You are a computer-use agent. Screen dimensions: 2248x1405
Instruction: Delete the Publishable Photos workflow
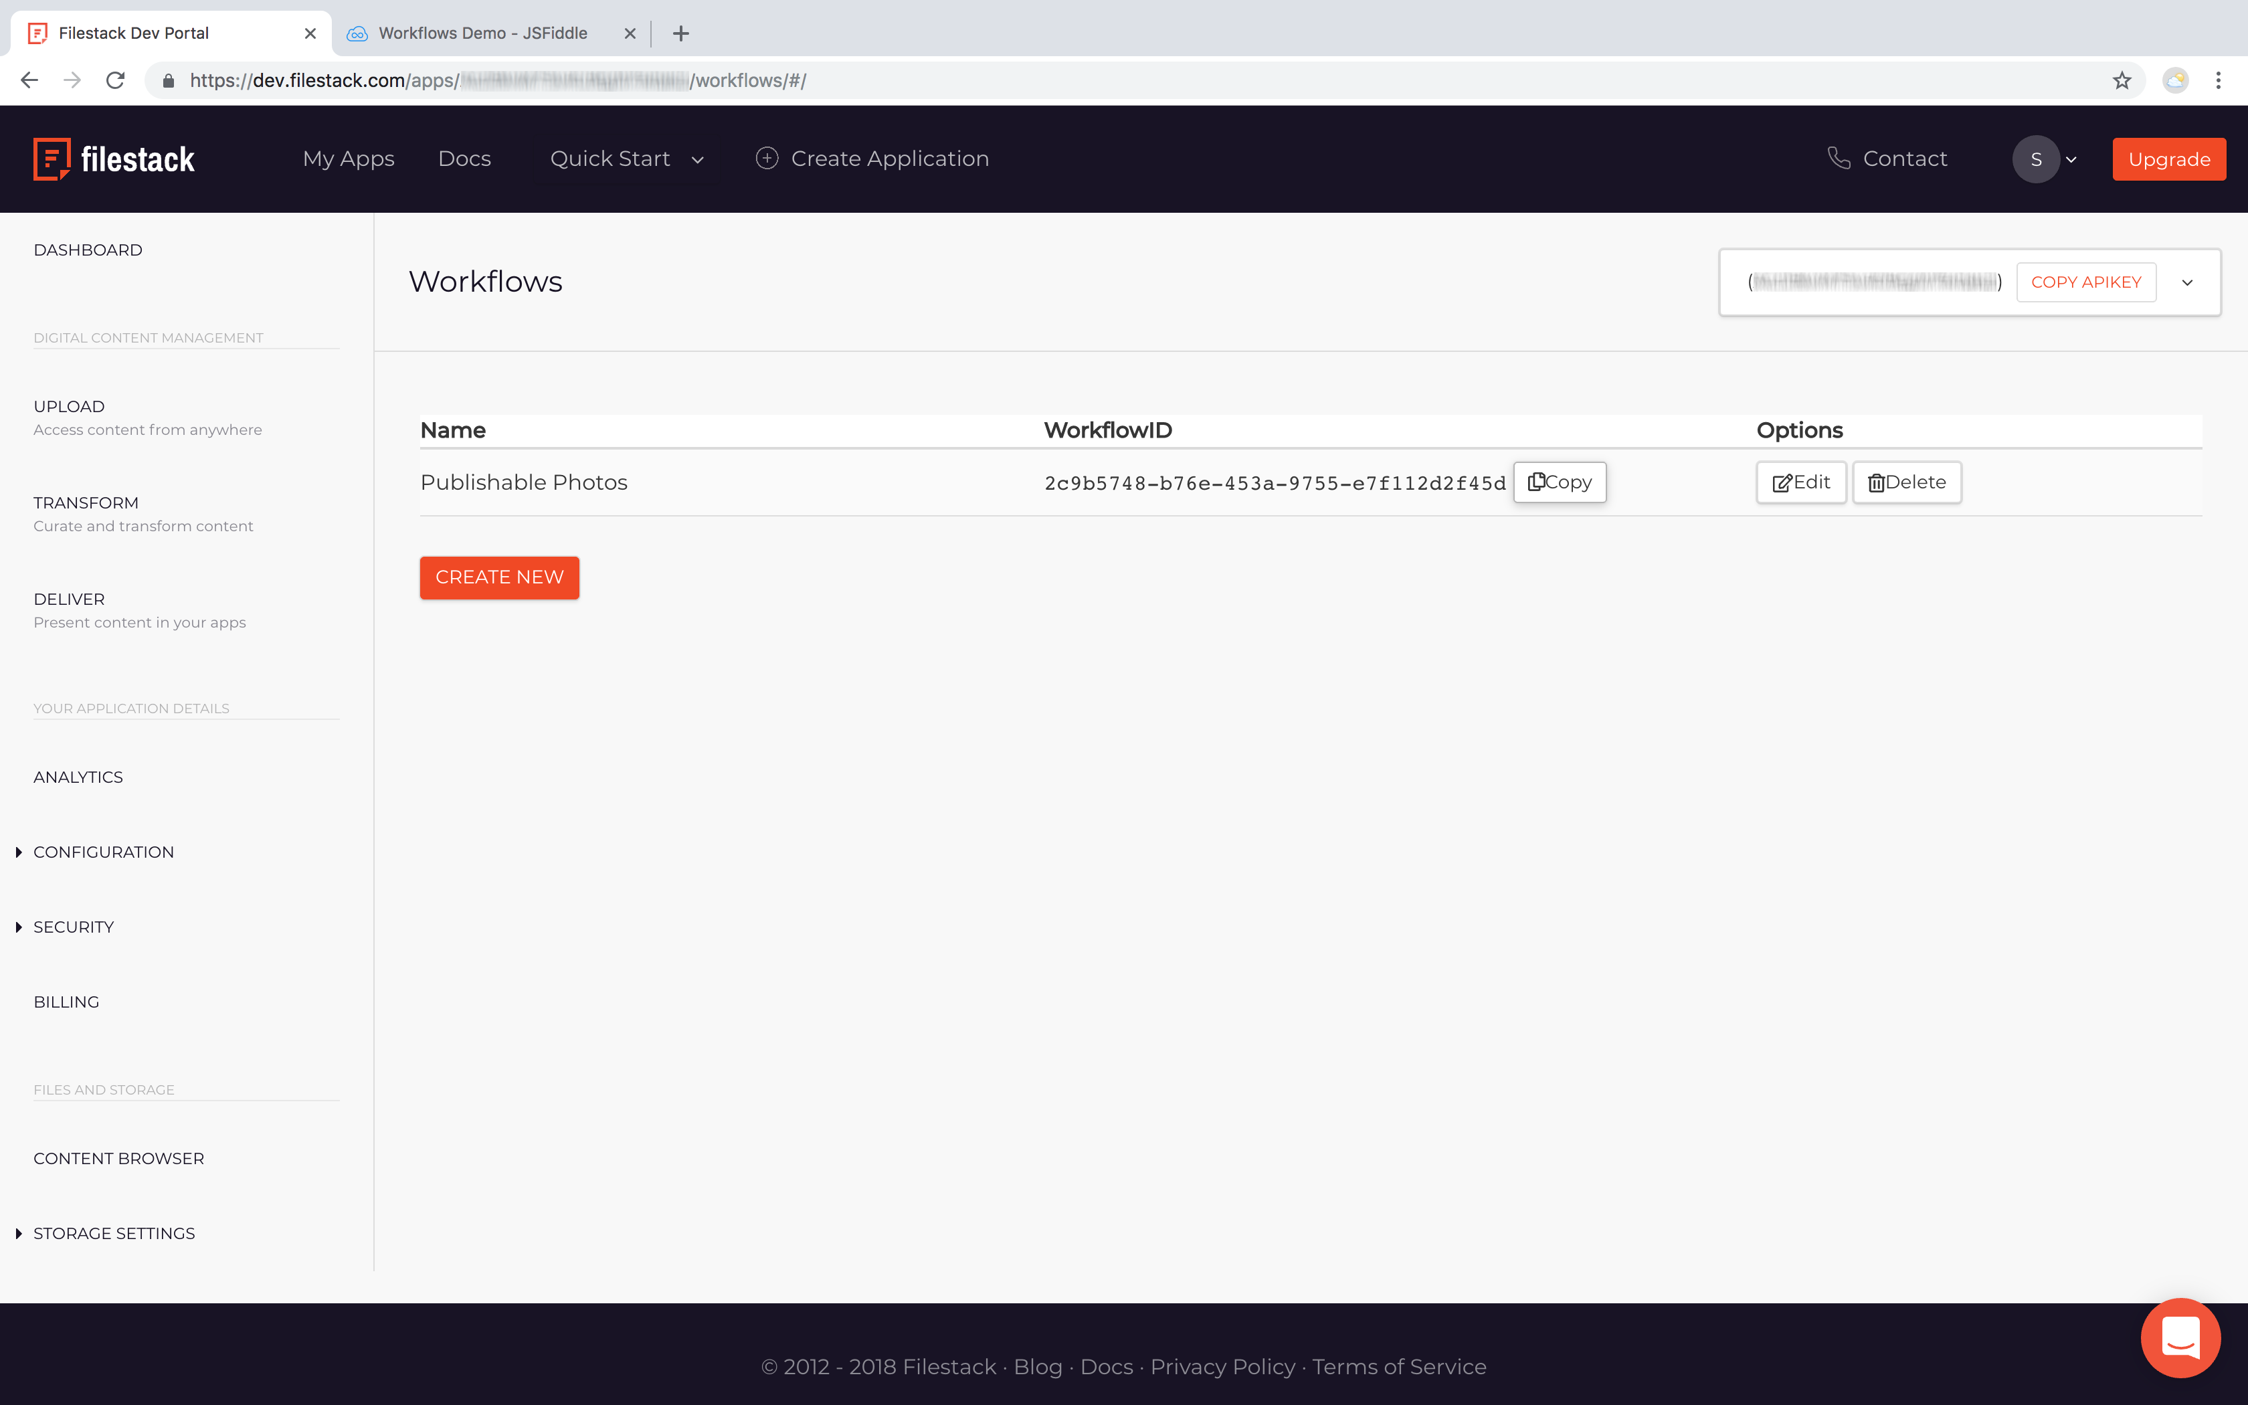[x=1907, y=482]
